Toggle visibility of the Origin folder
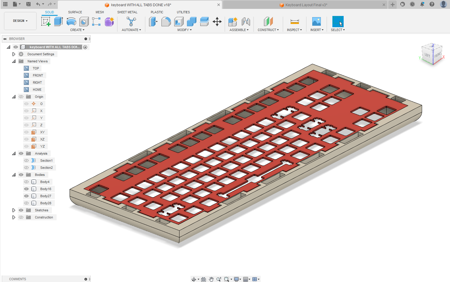This screenshot has width=450, height=282. (x=21, y=96)
